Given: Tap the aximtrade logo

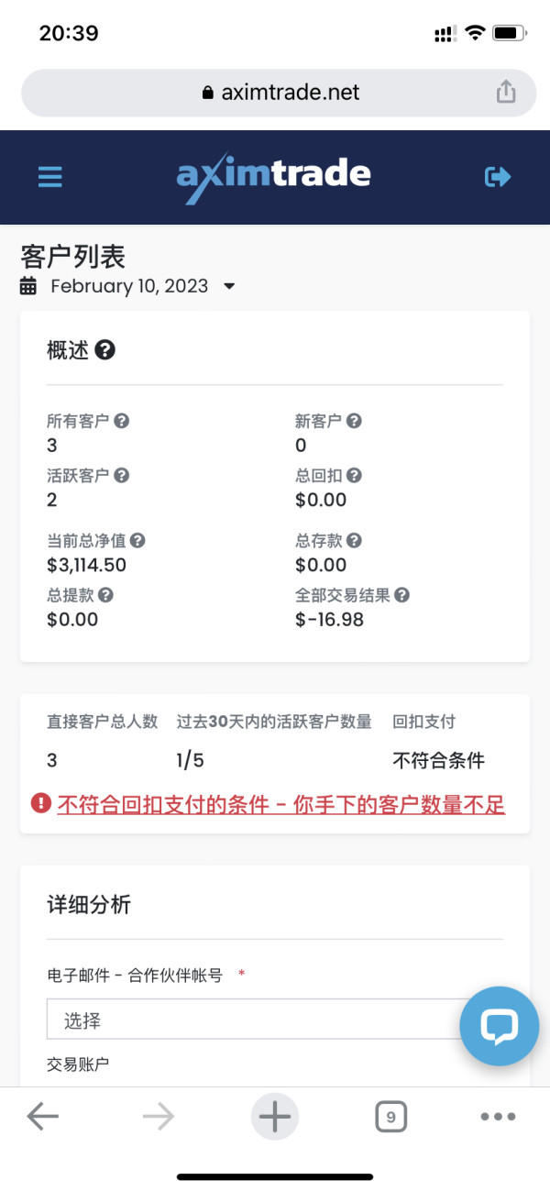Looking at the screenshot, I should [x=273, y=176].
